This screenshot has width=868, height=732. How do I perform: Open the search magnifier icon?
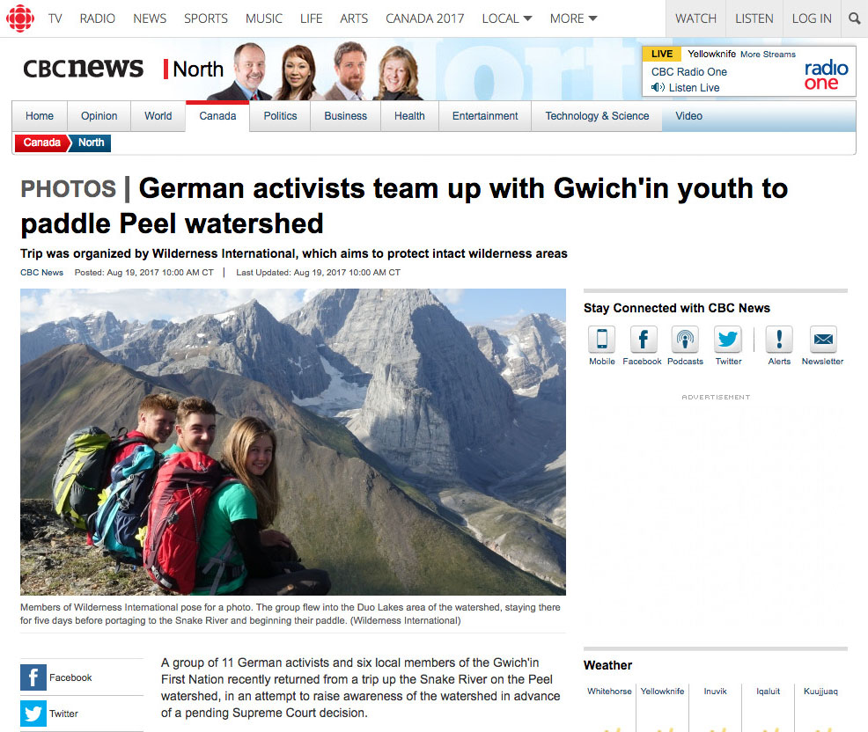tap(854, 18)
